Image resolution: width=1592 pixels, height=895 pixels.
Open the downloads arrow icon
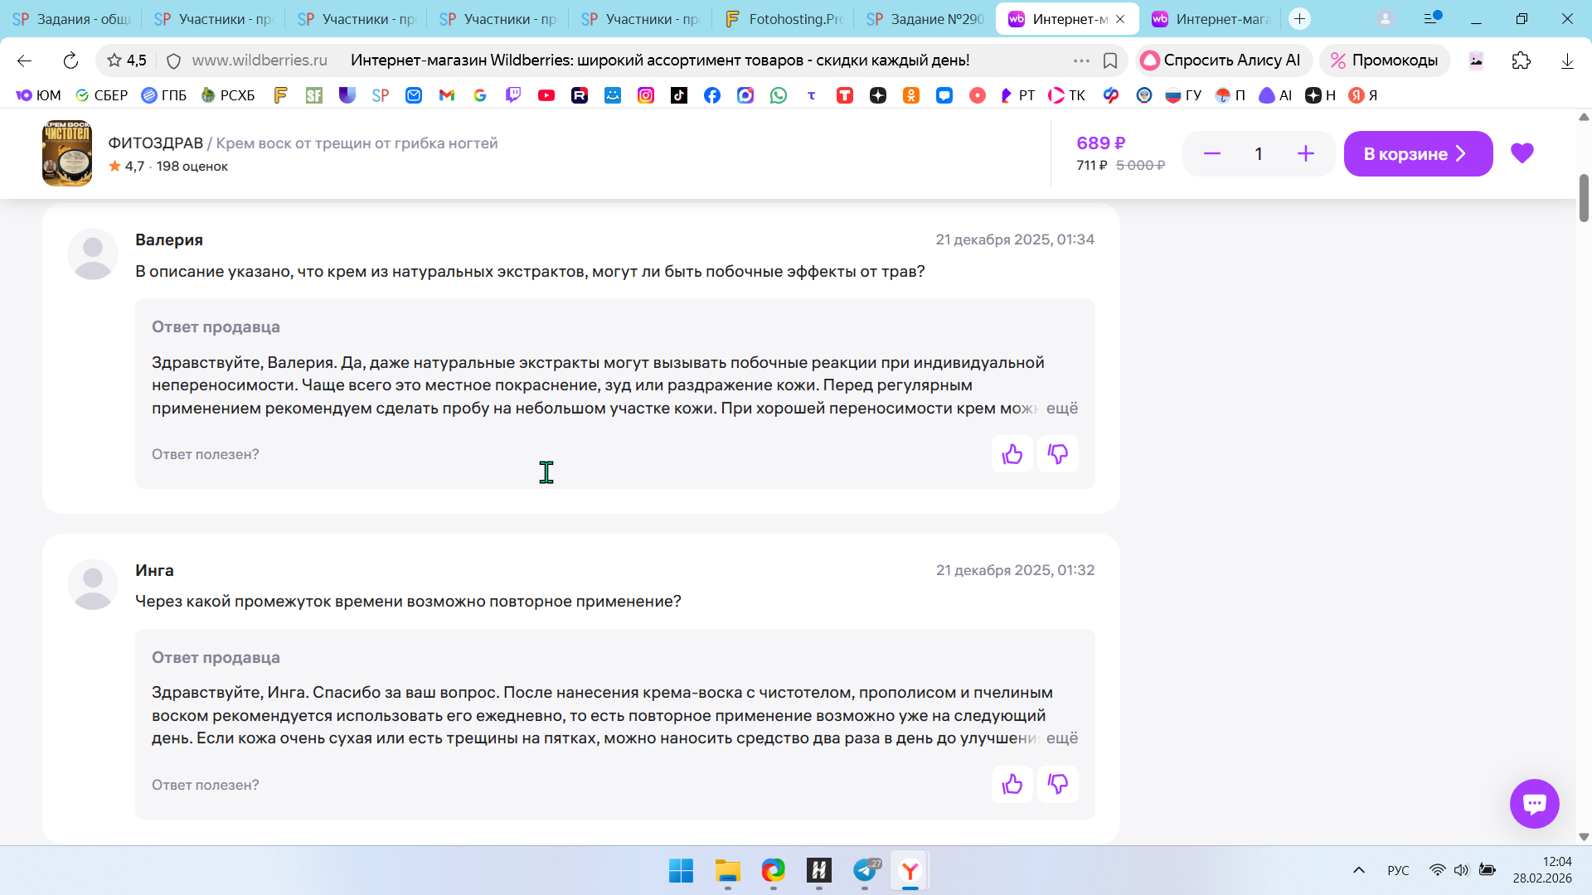click(x=1566, y=60)
